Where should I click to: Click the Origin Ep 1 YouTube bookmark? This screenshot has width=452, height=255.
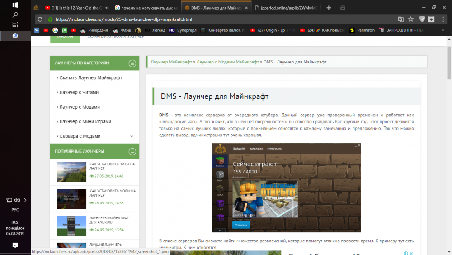pos(273,30)
